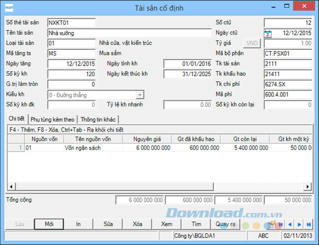Open the Thông tin khác tab

click(98, 120)
